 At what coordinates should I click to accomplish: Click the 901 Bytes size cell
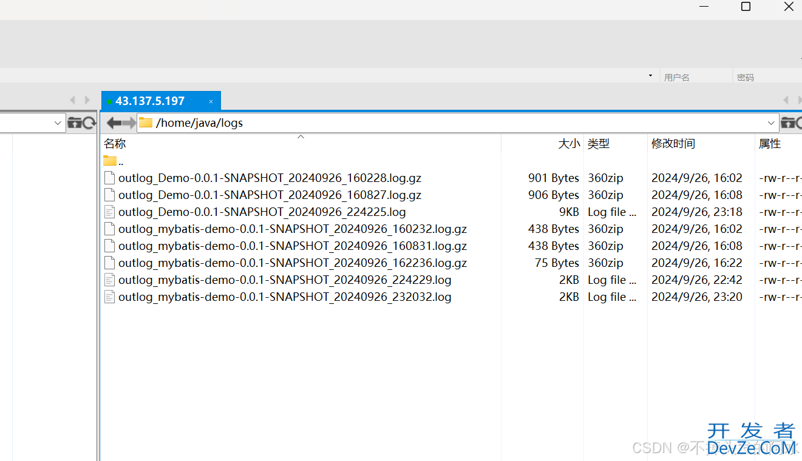point(554,178)
